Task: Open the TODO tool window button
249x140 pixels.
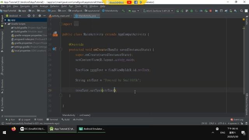Action: coord(39,119)
